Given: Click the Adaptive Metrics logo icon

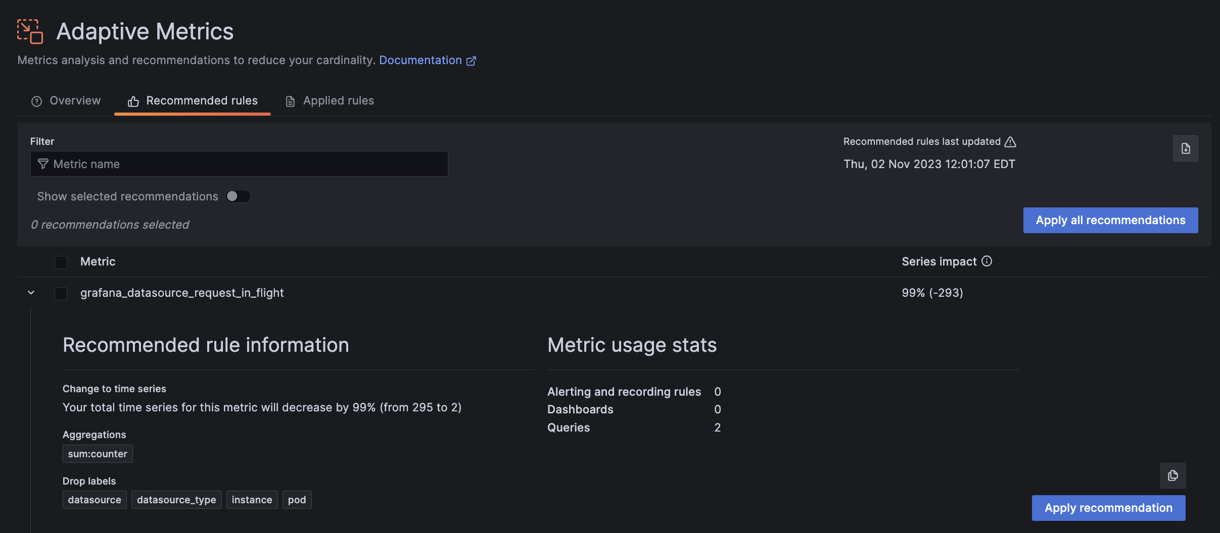Looking at the screenshot, I should pyautogui.click(x=30, y=31).
